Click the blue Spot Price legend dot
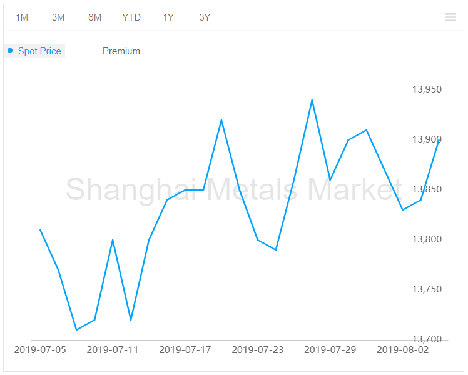The image size is (468, 375). (x=10, y=51)
